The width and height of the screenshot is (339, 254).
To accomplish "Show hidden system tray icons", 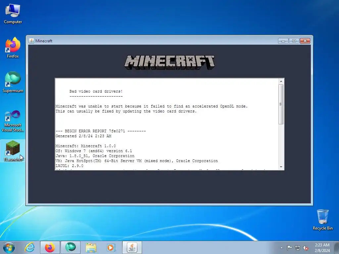I will click(281, 248).
